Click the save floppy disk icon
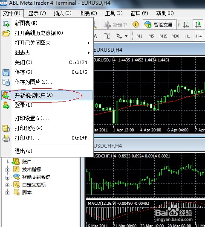 tap(6, 73)
